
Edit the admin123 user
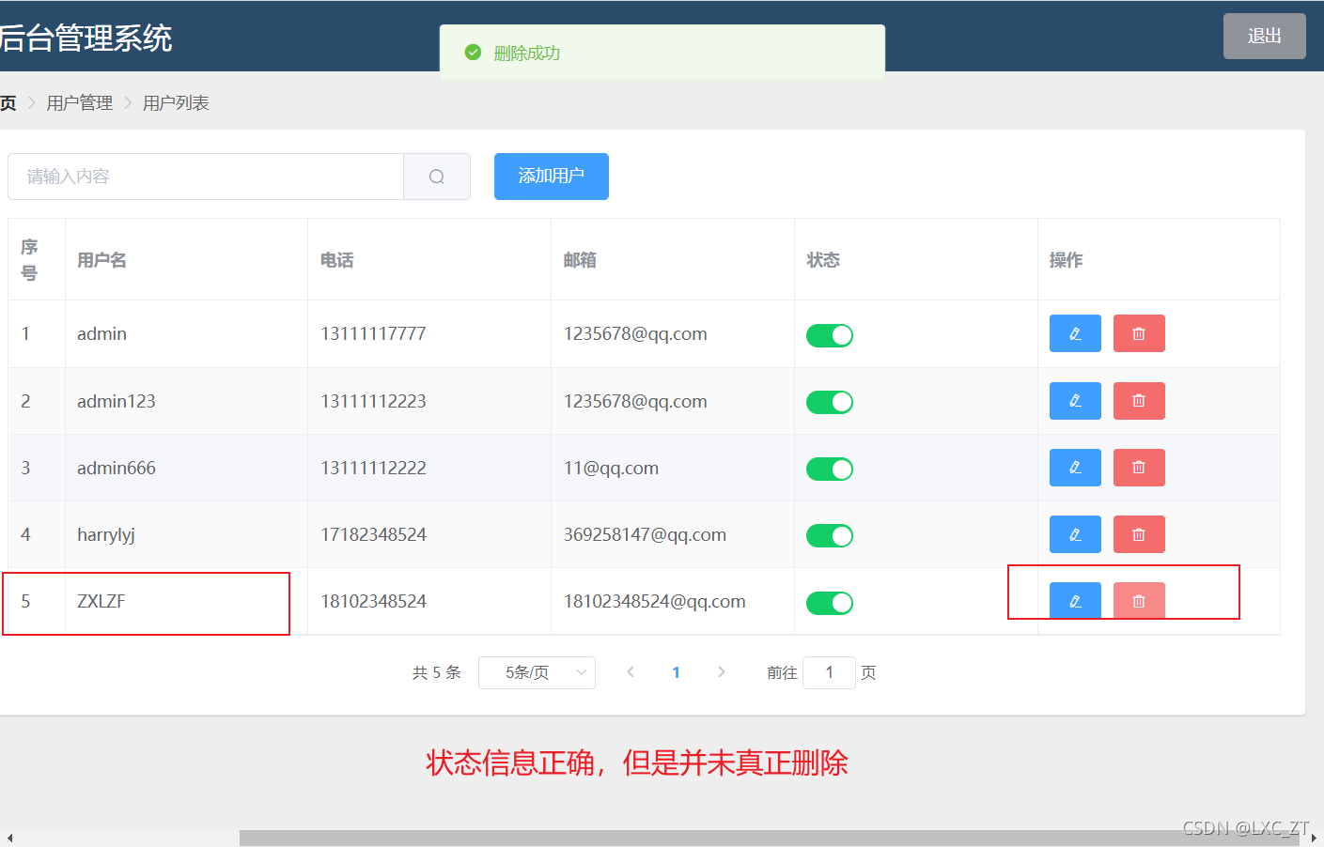point(1075,401)
